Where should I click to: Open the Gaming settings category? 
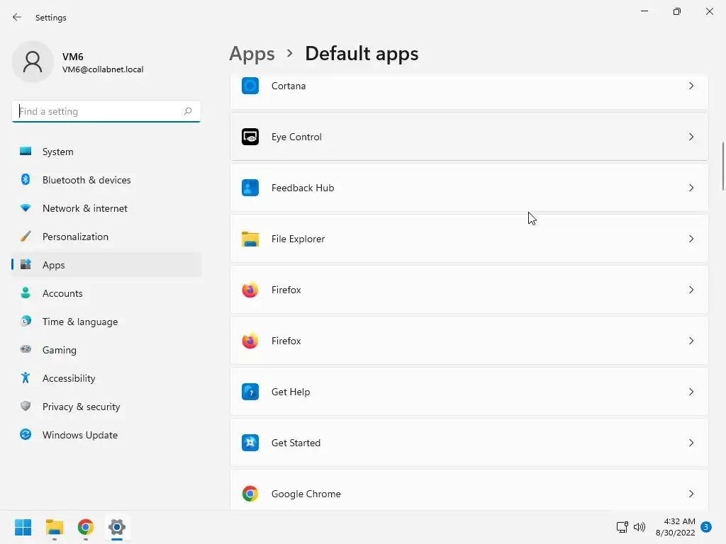[106, 350]
